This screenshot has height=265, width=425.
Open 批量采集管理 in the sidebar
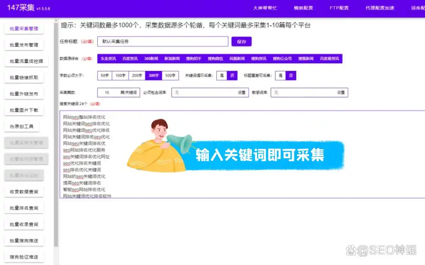24,28
